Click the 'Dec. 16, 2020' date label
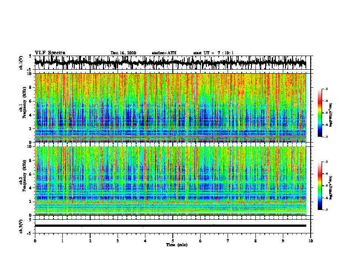The width and height of the screenshot is (350, 270). [x=123, y=53]
